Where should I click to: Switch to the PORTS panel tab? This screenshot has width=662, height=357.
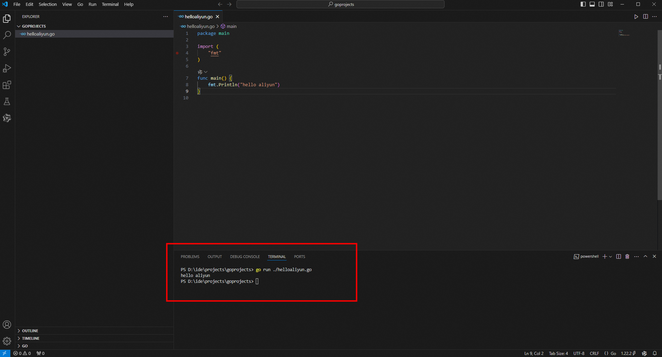click(x=300, y=257)
